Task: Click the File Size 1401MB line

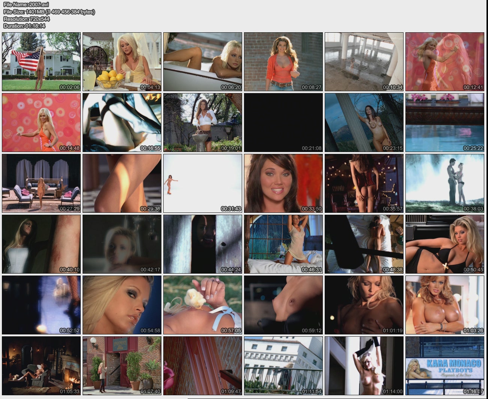Action: pos(49,12)
